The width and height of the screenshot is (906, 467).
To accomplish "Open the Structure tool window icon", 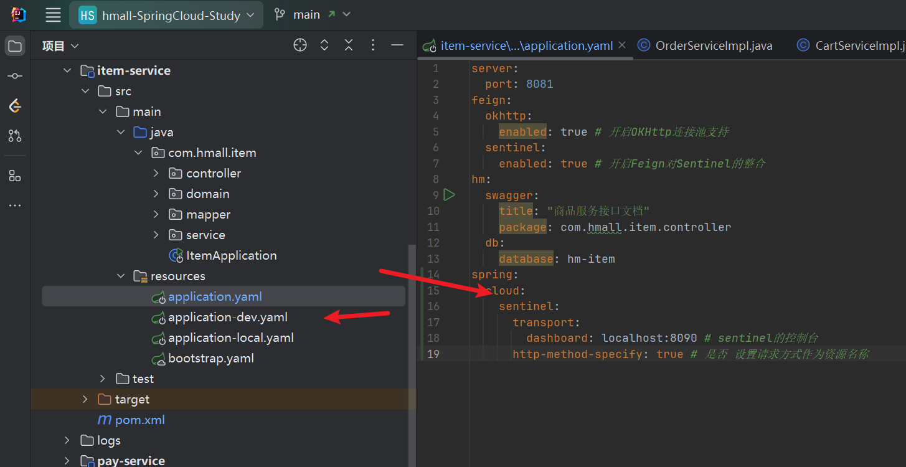I will click(15, 176).
